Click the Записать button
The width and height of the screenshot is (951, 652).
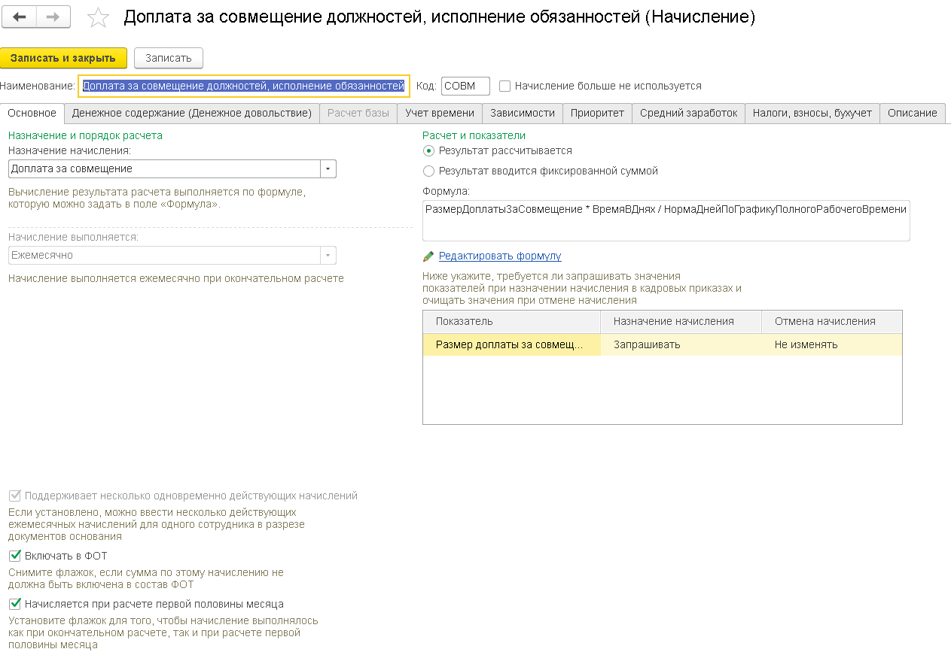(169, 58)
